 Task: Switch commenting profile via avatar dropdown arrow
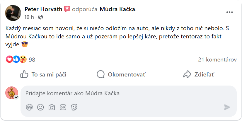[16, 97]
